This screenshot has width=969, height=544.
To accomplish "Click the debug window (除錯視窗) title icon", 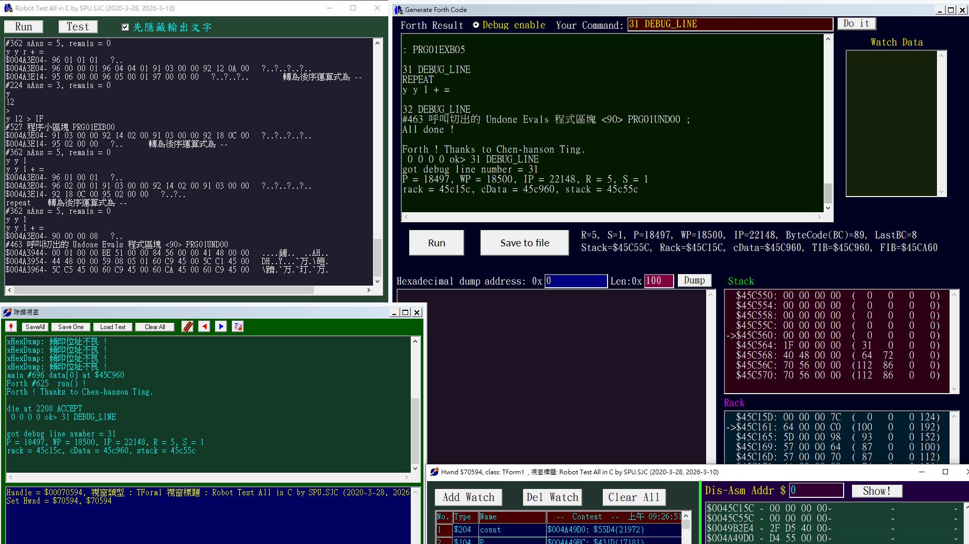I will coord(7,312).
